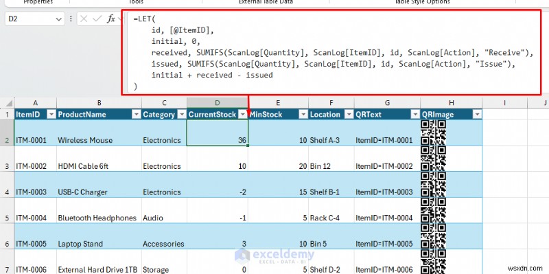Image resolution: width=549 pixels, height=274 pixels.
Task: Open the Insert Function fx icon
Action: click(111, 19)
